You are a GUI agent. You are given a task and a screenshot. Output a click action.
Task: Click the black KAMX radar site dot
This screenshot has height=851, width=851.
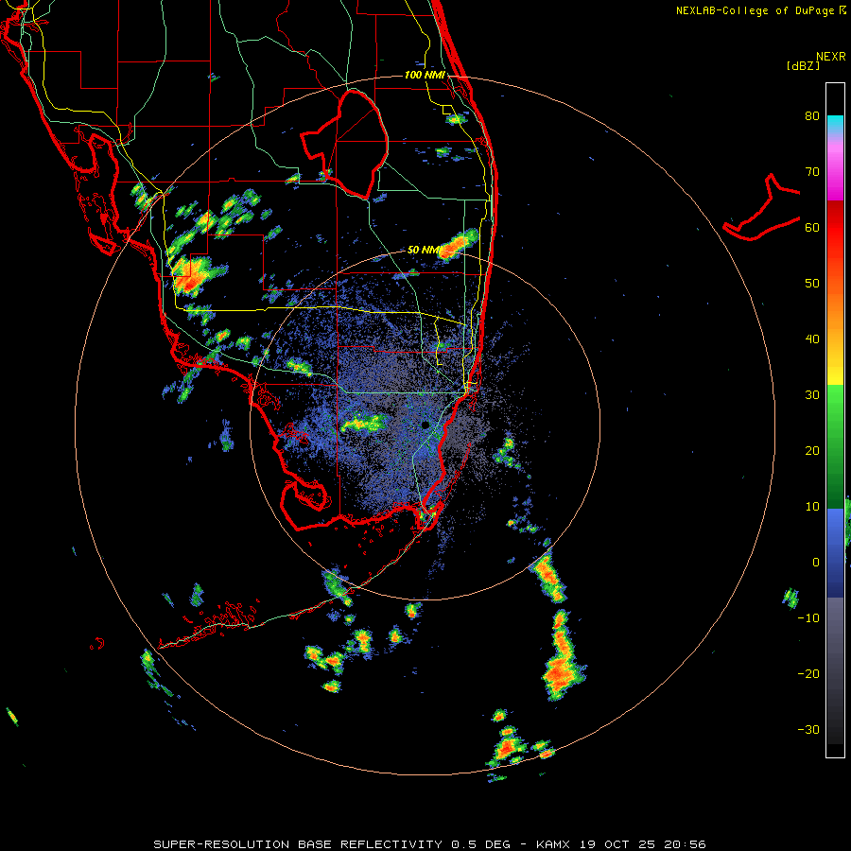click(x=425, y=425)
